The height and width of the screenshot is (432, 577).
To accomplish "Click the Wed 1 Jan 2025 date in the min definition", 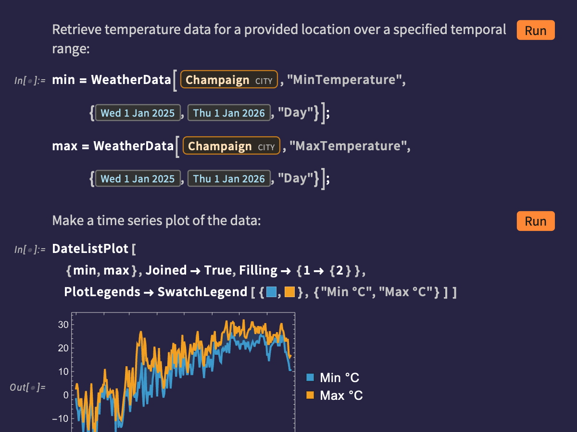I will tap(138, 113).
